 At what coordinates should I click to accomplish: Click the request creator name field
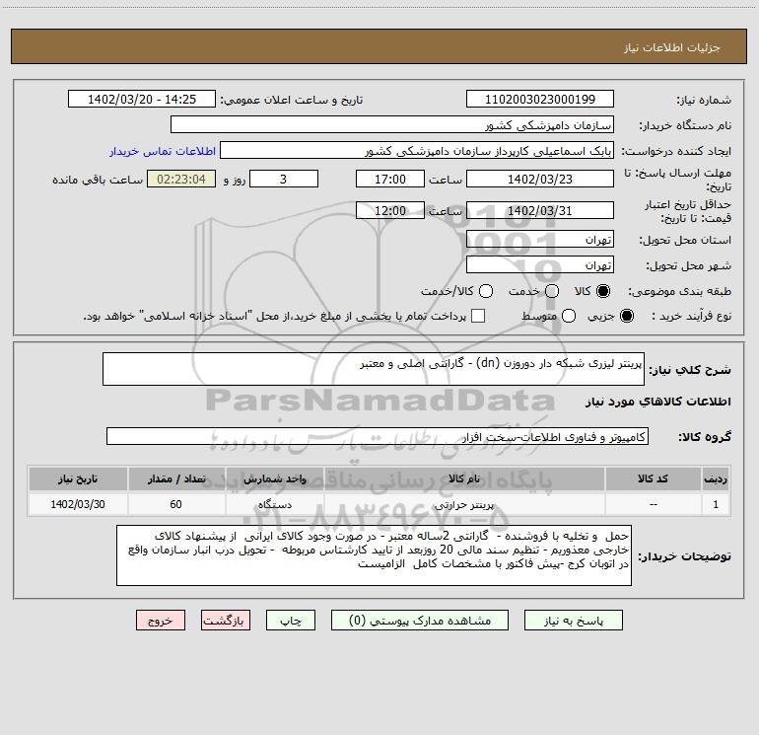417,150
